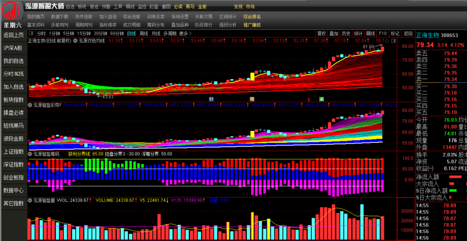
Task: Open the 多周期 multi-period view
Action: point(170,33)
